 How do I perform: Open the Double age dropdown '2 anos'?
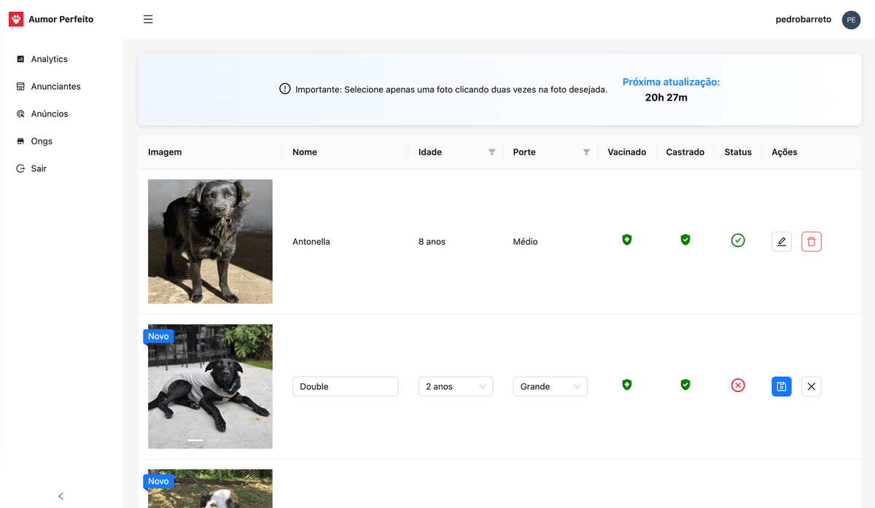tap(456, 386)
